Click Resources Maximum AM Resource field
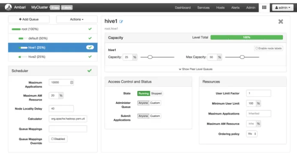The image size is (297, 154). point(251,124)
